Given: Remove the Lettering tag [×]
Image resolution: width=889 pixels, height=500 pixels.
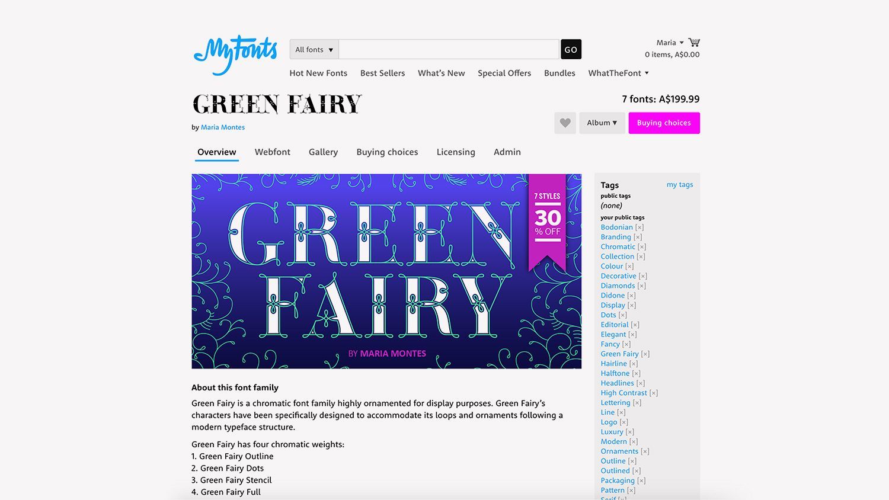Looking at the screenshot, I should click(637, 403).
